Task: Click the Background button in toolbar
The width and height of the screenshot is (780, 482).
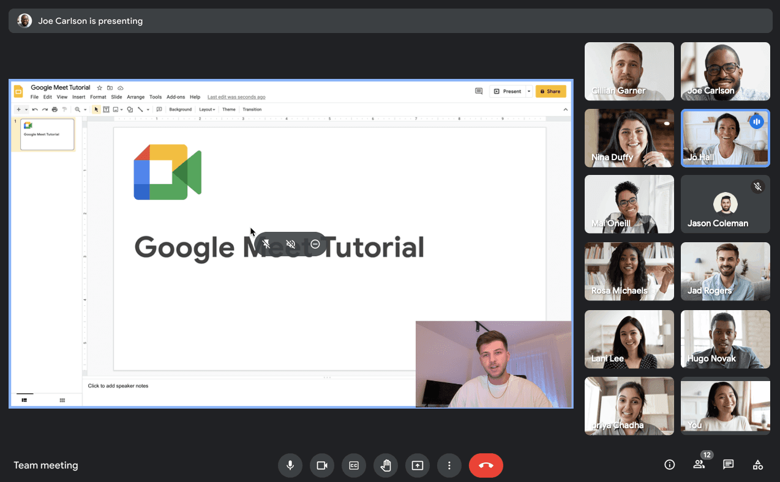Action: (x=181, y=109)
